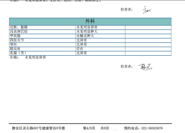
Task: Select the 检查者 label below the 外科 table
Action: click(x=127, y=67)
